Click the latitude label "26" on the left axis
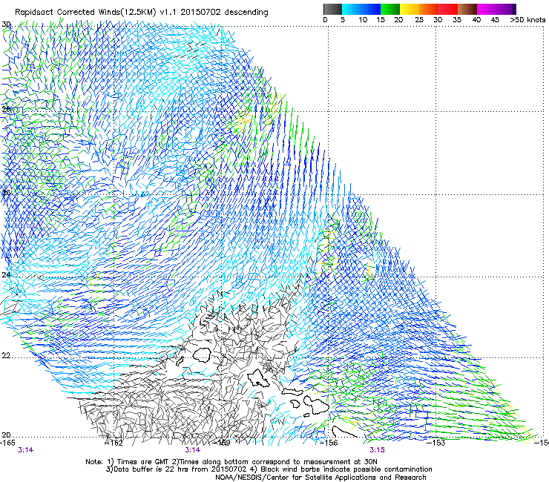This screenshot has width=549, height=482. click(x=6, y=193)
